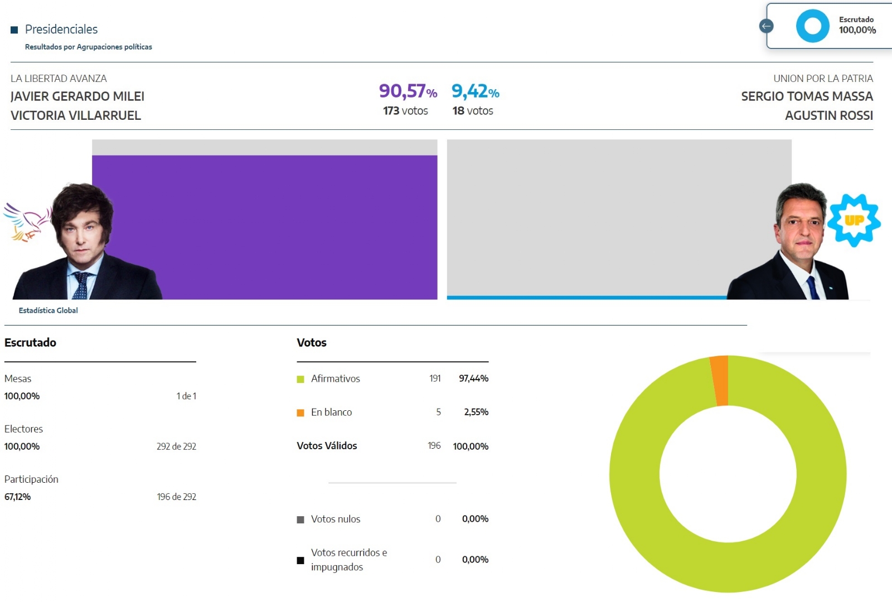Click the Votos section heading
This screenshot has height=602, width=892.
(x=312, y=343)
